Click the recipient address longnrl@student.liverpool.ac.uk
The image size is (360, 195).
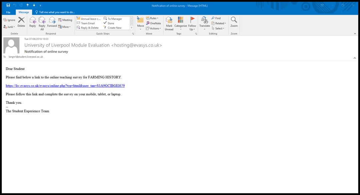[x=26, y=57]
